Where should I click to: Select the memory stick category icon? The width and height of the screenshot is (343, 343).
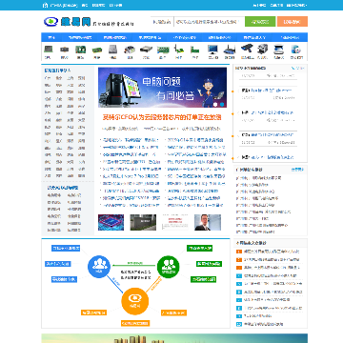97,50
